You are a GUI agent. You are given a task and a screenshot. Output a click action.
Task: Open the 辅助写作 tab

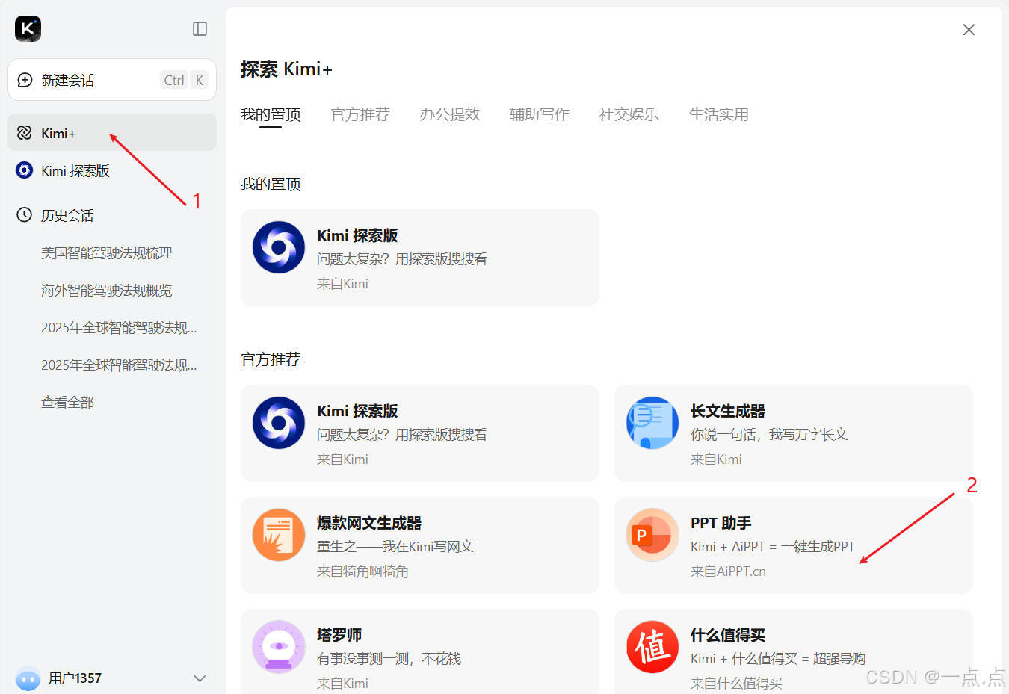(x=540, y=114)
